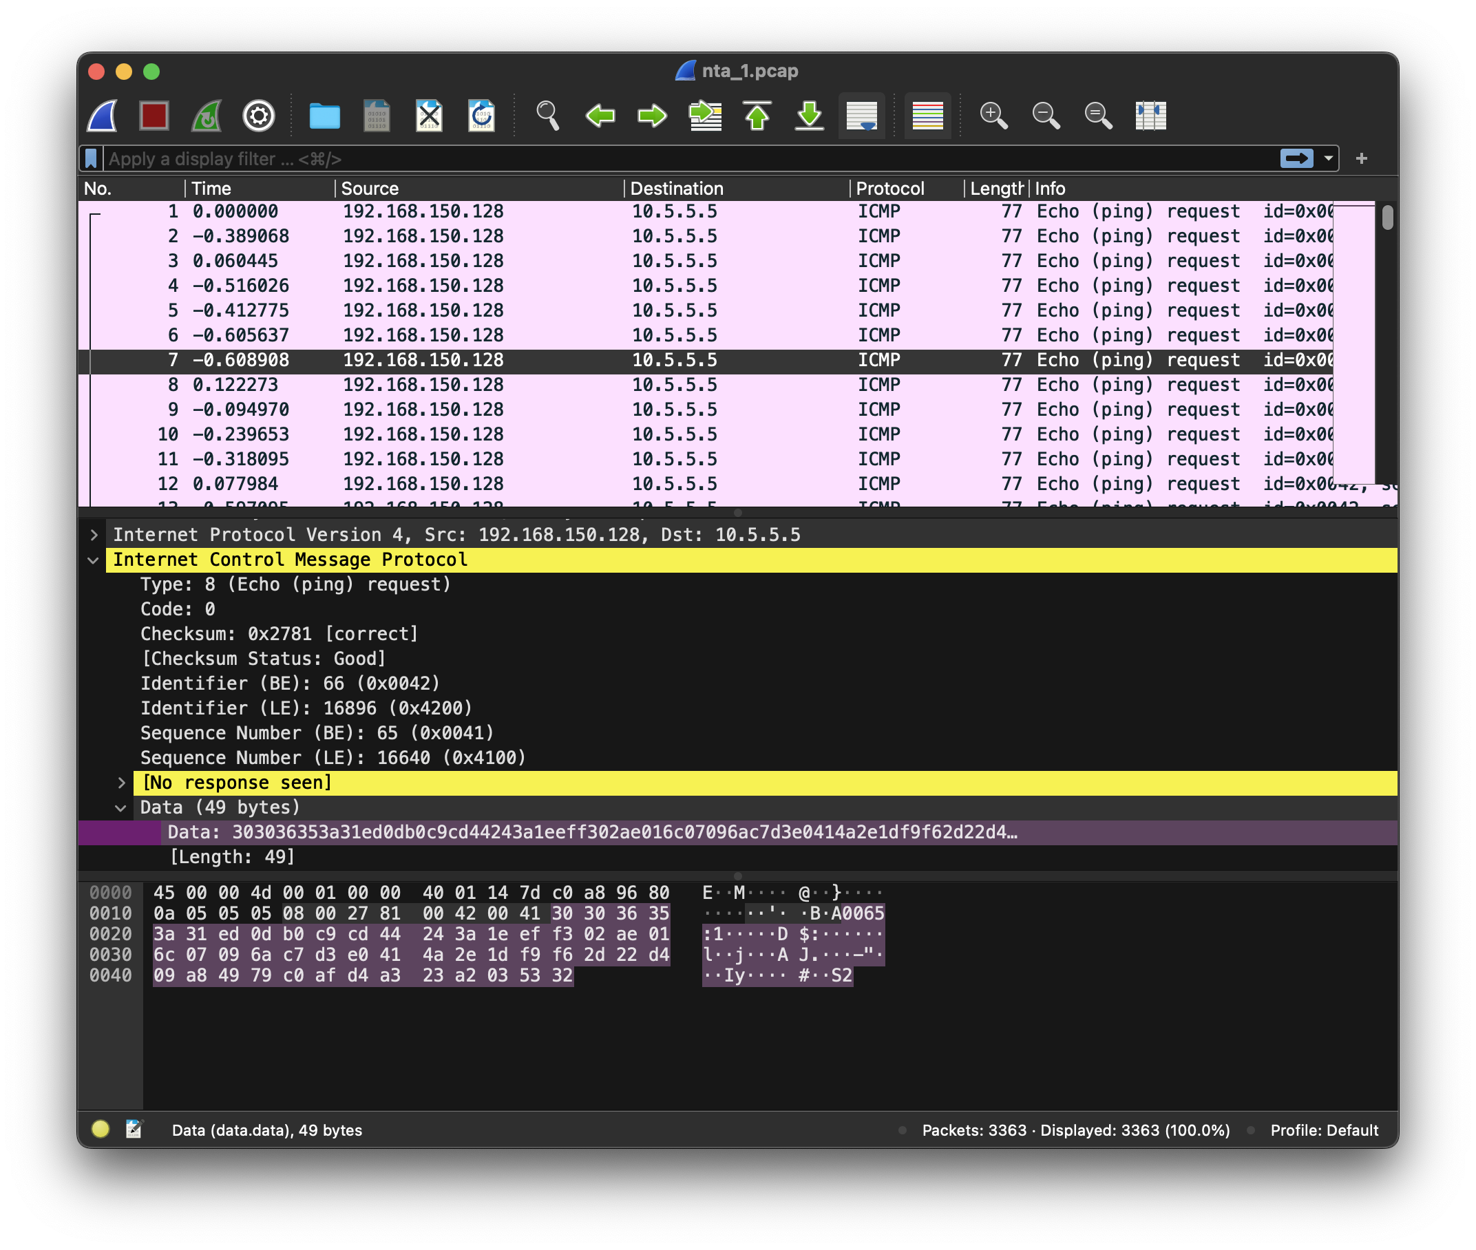Go forward in packet history

(x=653, y=116)
